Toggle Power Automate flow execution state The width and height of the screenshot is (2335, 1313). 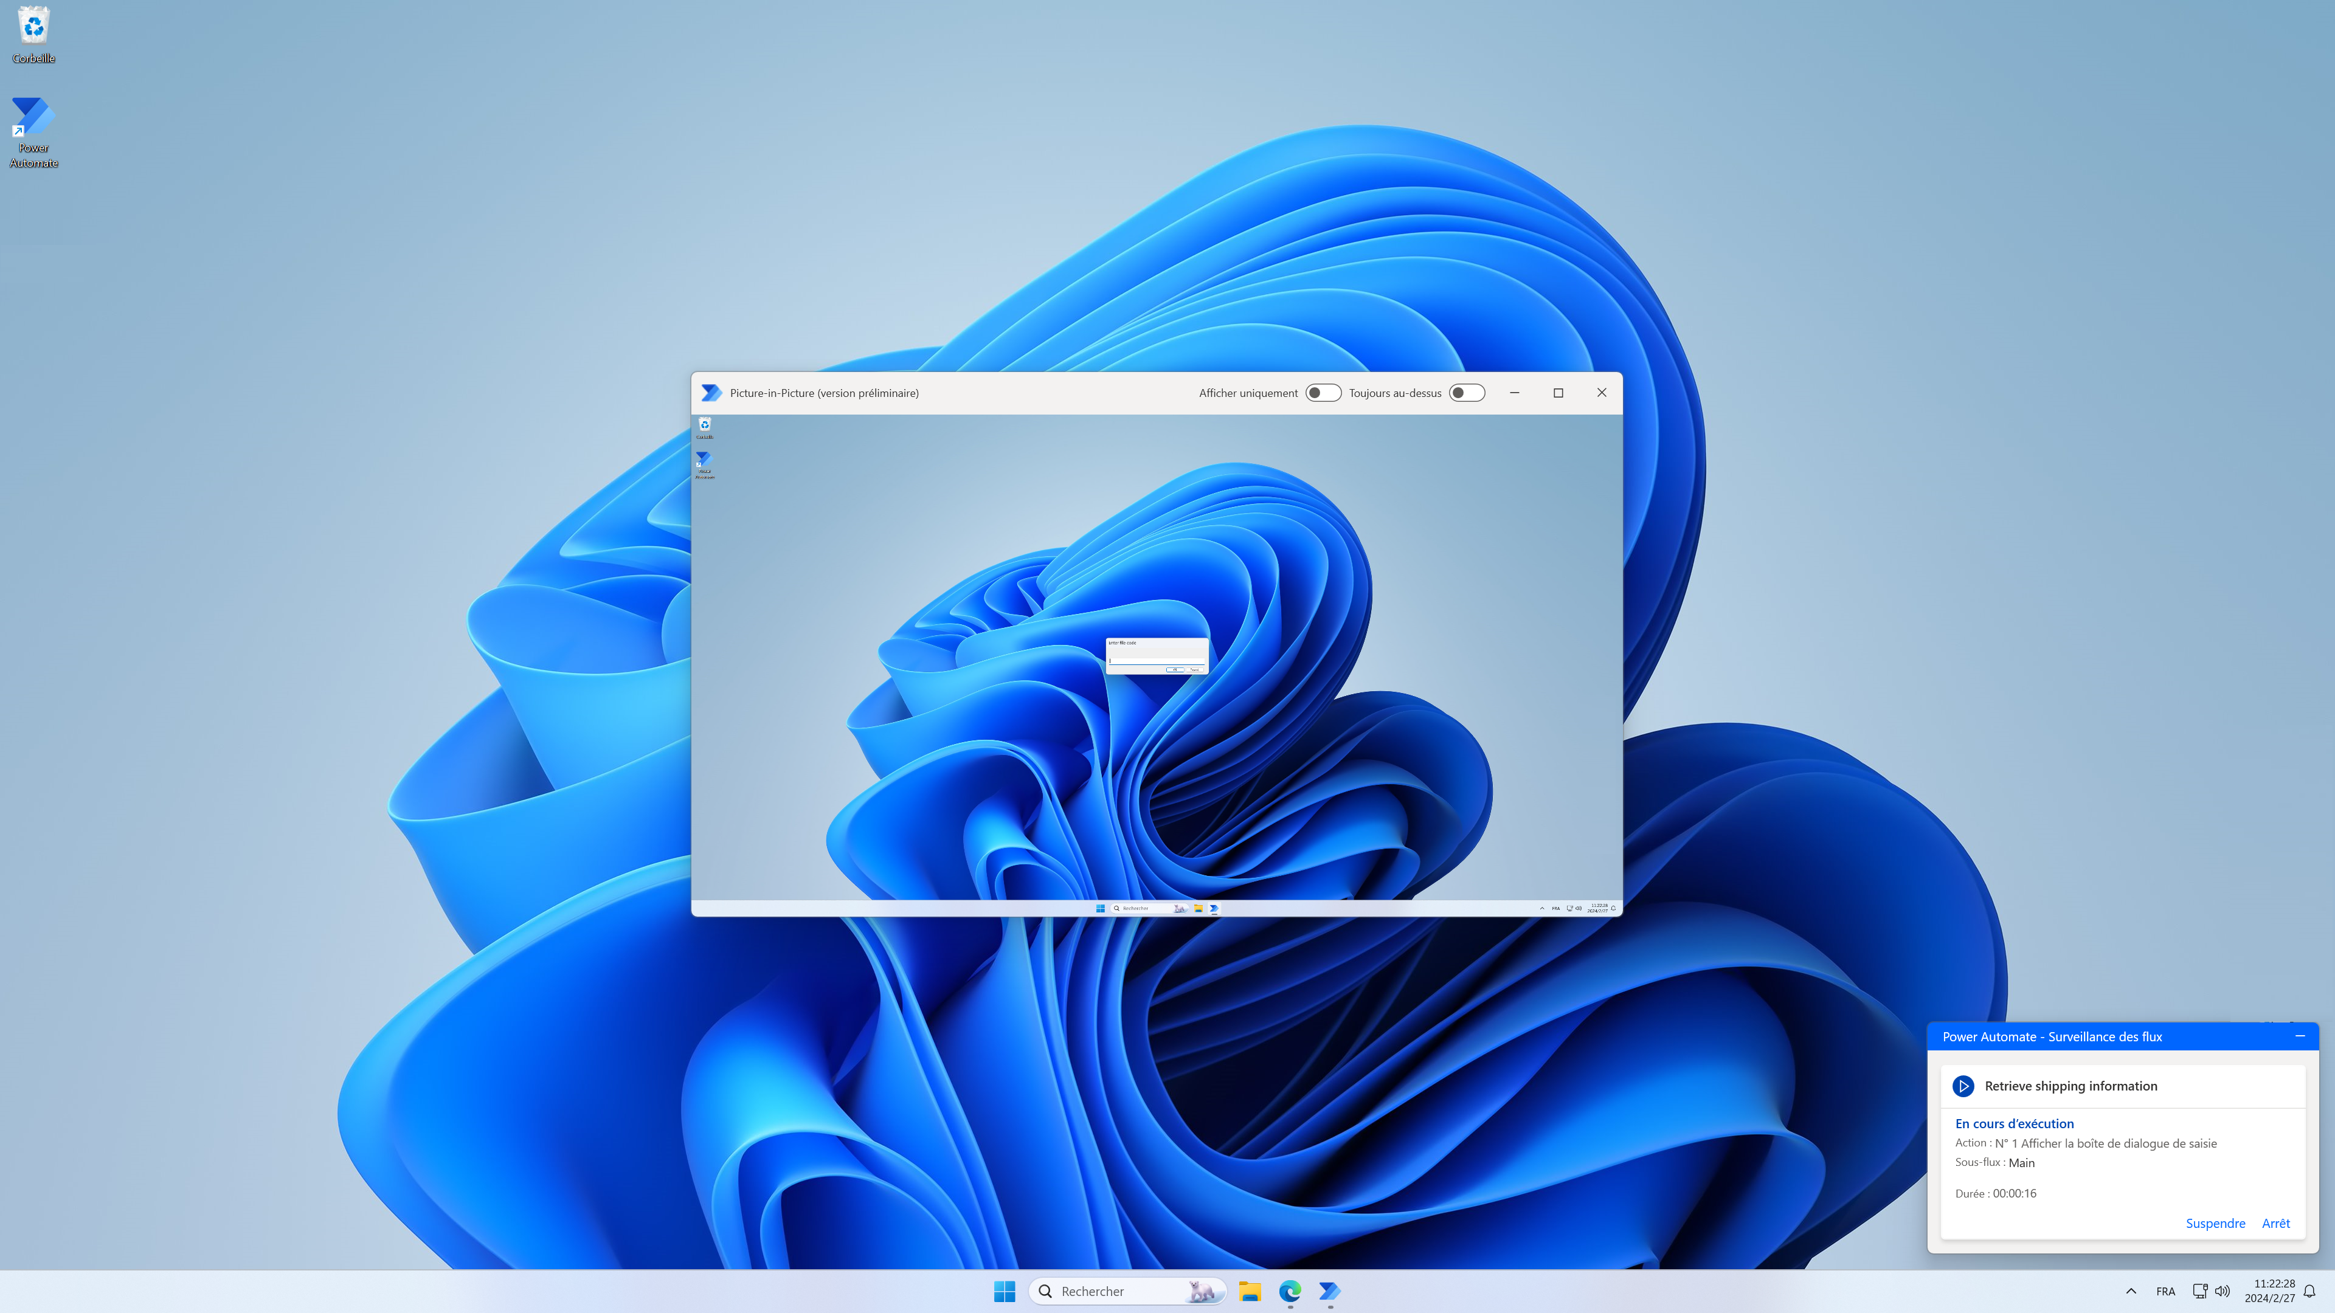[x=2215, y=1222]
